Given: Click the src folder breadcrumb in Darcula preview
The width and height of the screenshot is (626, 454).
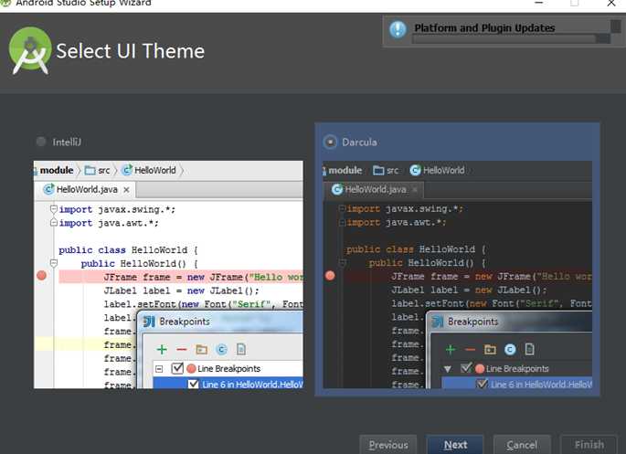Looking at the screenshot, I should pos(386,170).
